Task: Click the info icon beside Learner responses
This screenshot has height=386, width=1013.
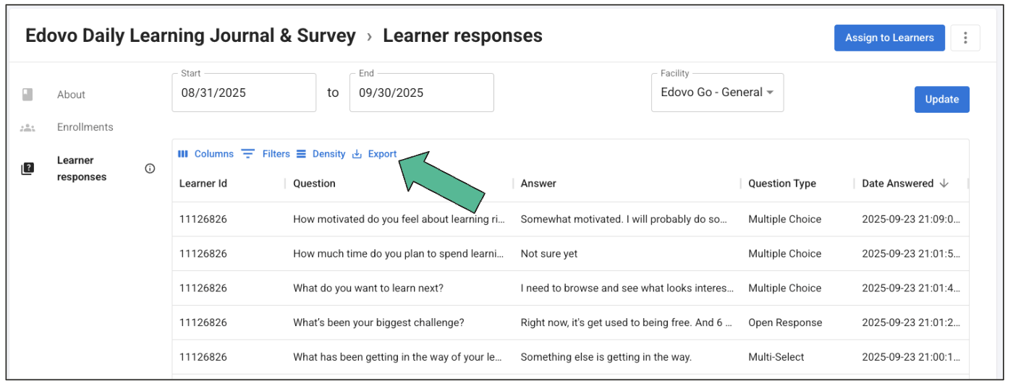Action: coord(150,168)
